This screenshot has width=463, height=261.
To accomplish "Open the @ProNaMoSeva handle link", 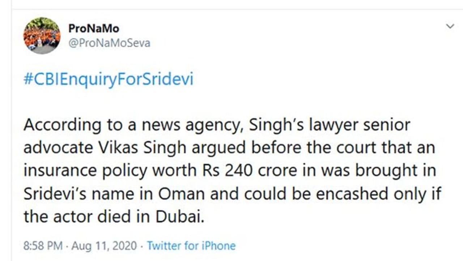I will coord(109,43).
